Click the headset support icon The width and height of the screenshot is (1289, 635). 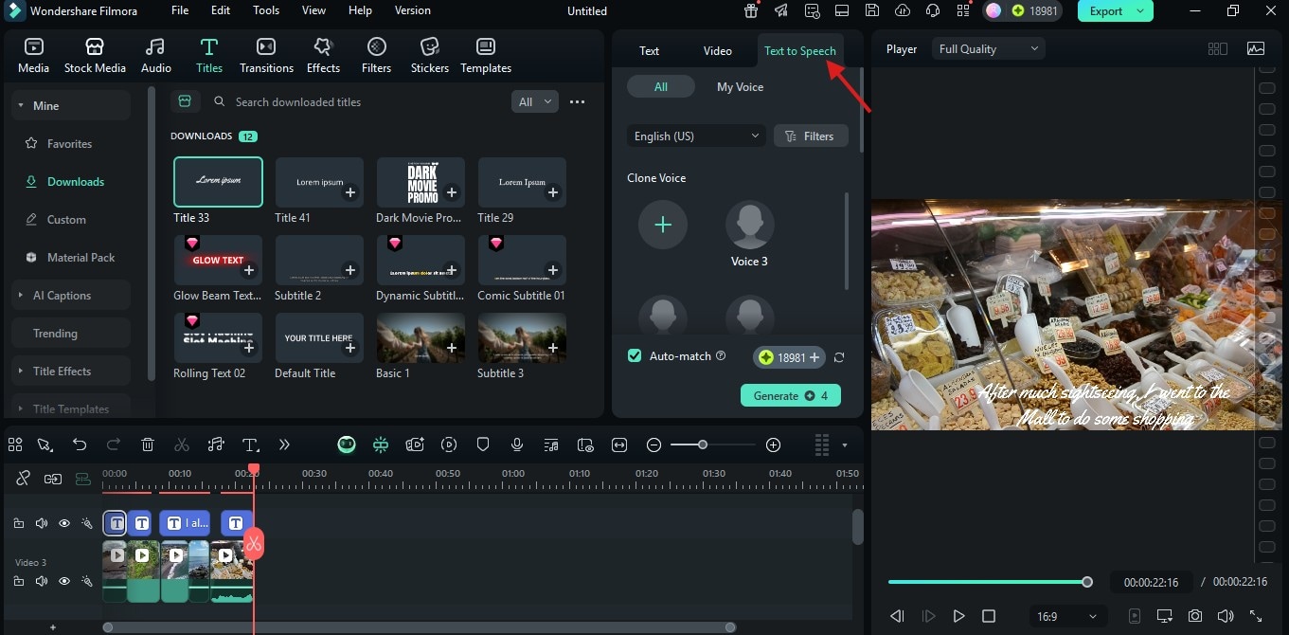[x=933, y=10]
